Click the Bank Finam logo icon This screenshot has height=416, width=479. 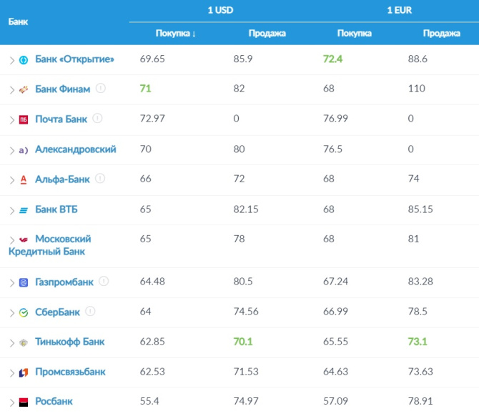(x=24, y=89)
